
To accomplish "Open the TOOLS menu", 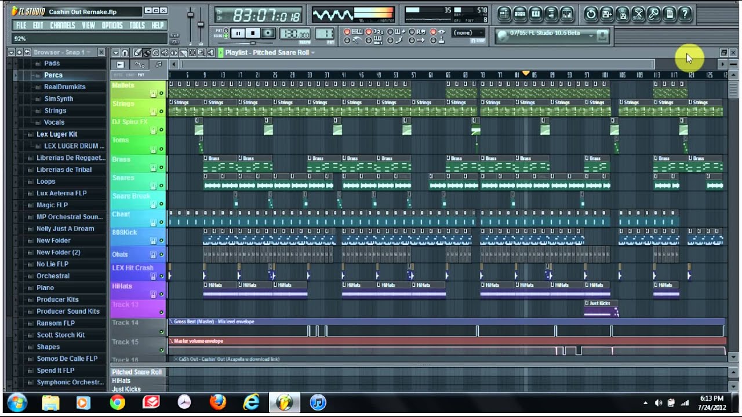I will pyautogui.click(x=137, y=25).
